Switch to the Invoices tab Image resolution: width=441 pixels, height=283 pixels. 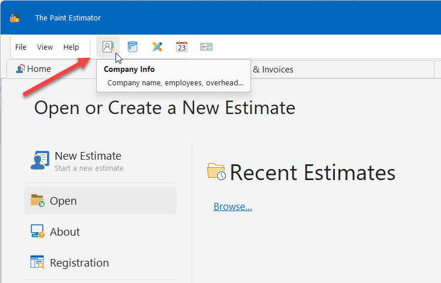[276, 70]
